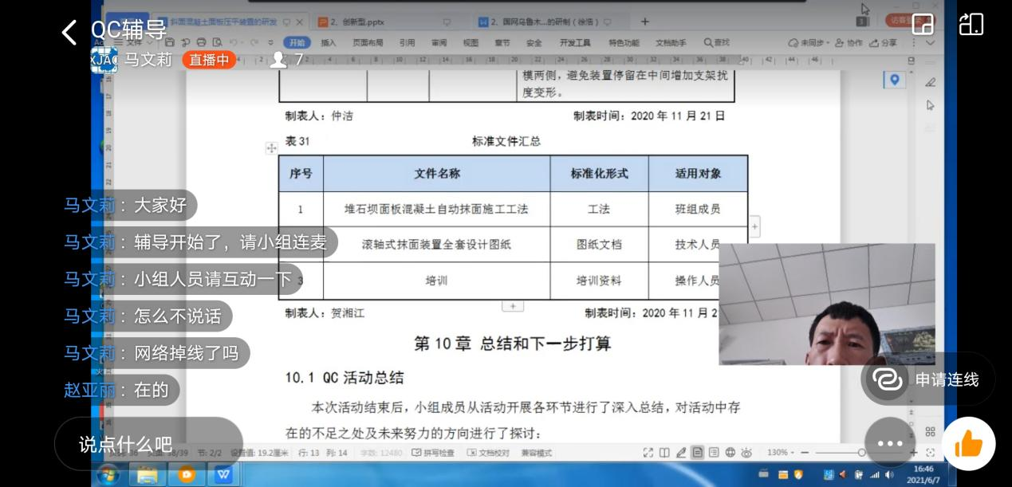The image size is (1012, 487).
Task: Open WPS Writer from the Windows taskbar
Action: point(223,475)
